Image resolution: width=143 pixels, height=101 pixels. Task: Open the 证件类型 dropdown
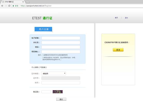[x=54, y=74]
